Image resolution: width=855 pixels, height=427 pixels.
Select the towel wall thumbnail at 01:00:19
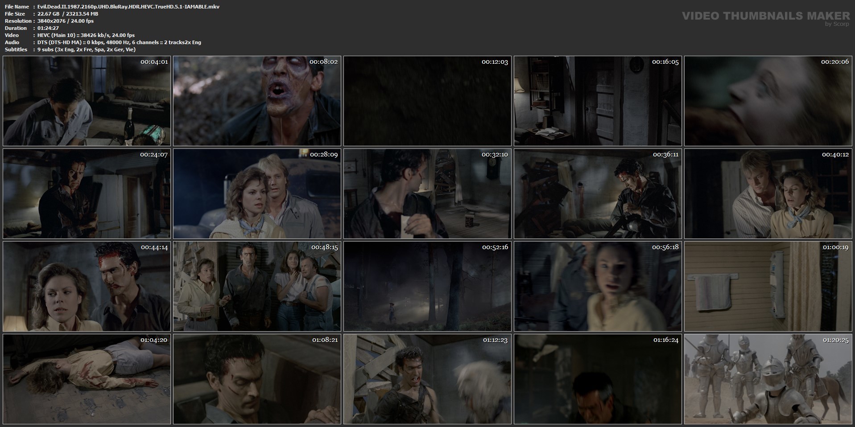[768, 287]
